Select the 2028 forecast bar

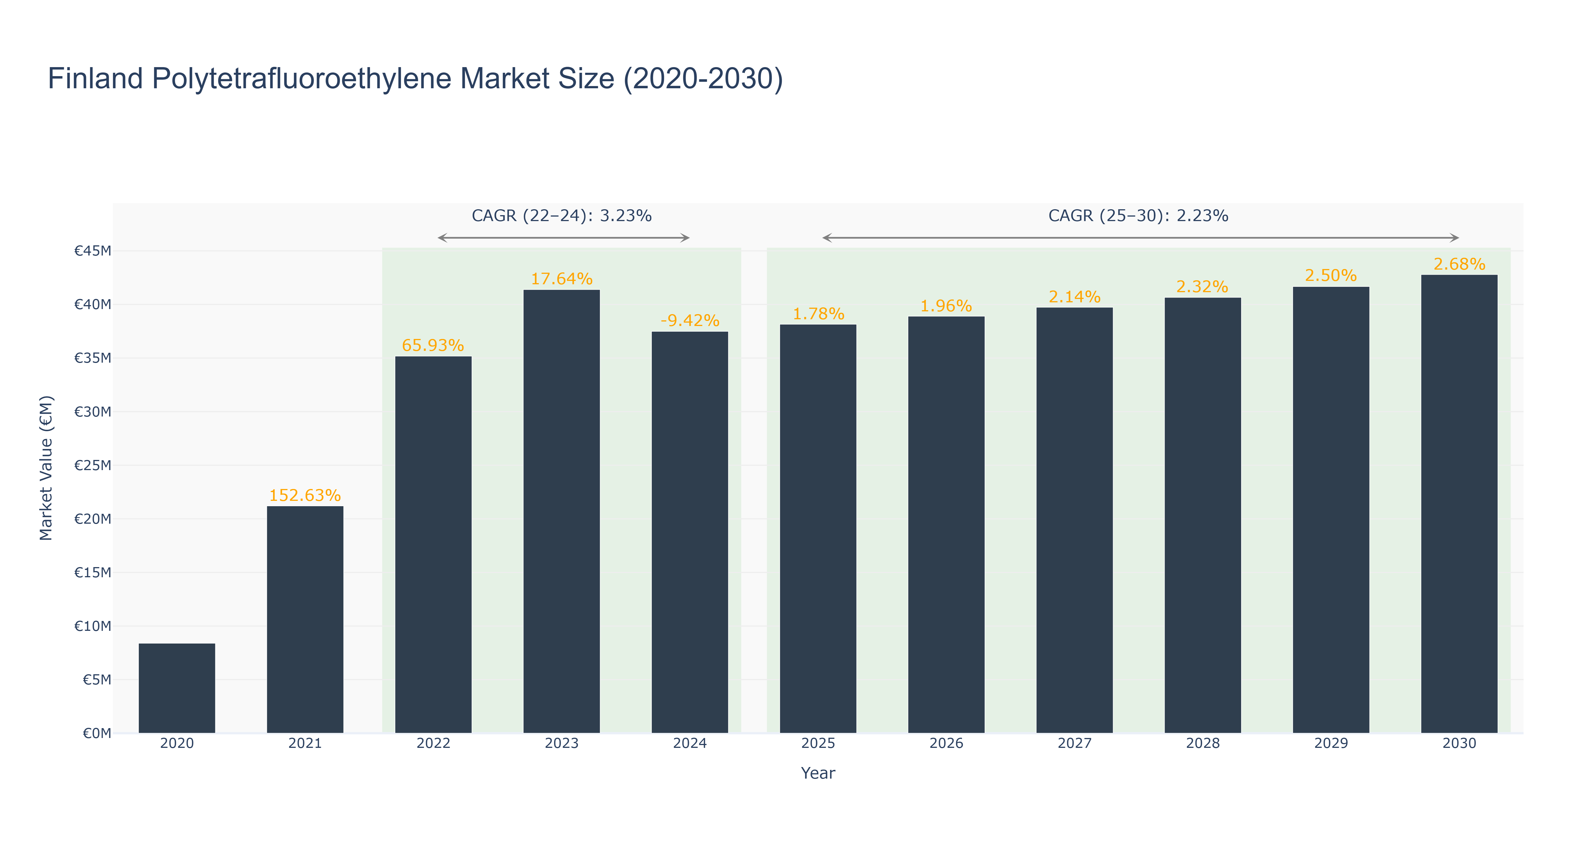[1202, 515]
